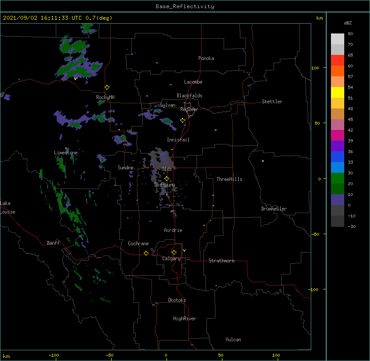Screen dimensions: 370x361
Task: Click the Calgary city label
Action: [x=171, y=259]
